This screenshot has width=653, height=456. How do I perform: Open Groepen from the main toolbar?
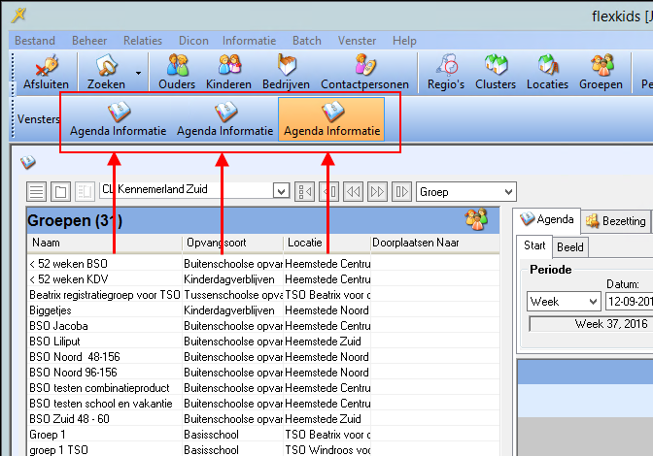pos(601,73)
